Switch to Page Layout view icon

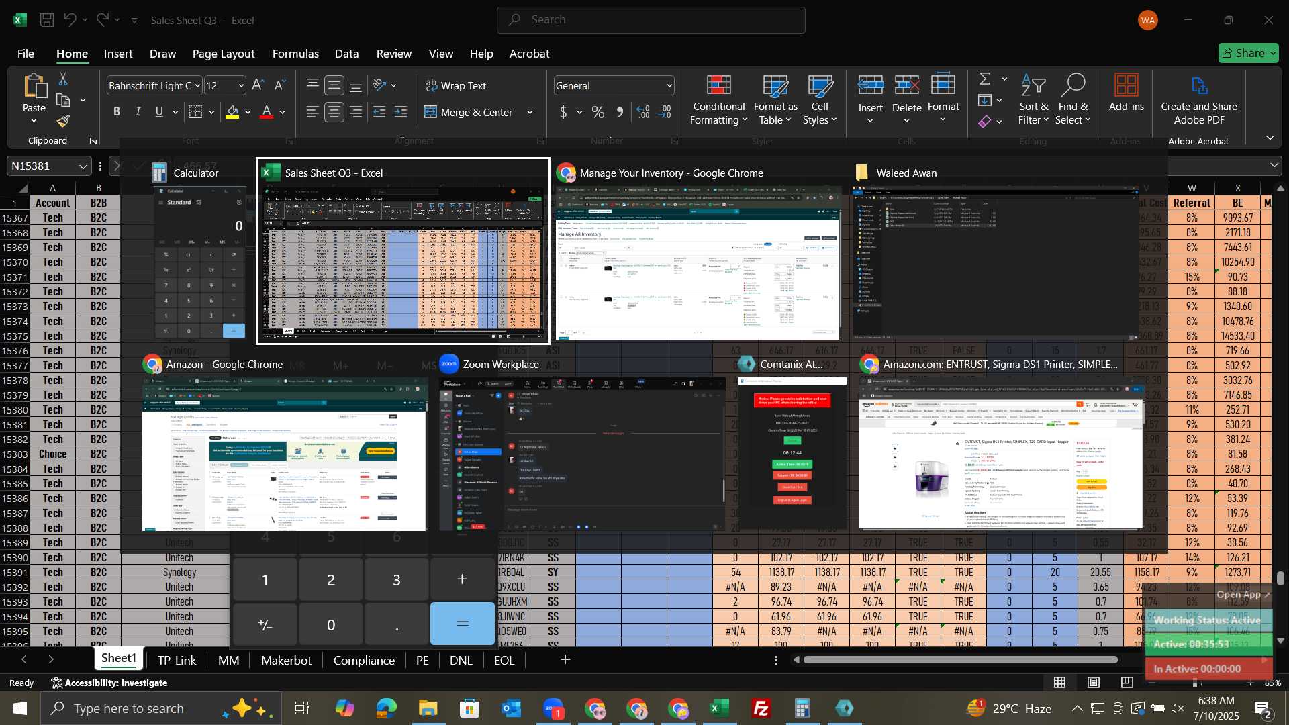click(x=1094, y=683)
